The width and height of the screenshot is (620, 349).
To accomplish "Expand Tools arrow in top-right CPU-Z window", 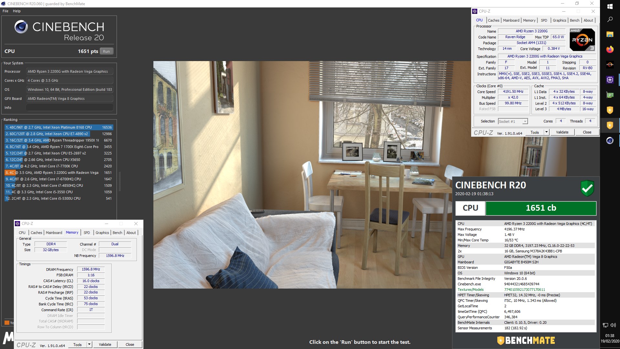I will (x=546, y=132).
